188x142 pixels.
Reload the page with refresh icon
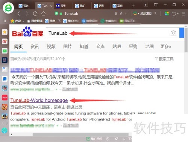tap(35, 14)
